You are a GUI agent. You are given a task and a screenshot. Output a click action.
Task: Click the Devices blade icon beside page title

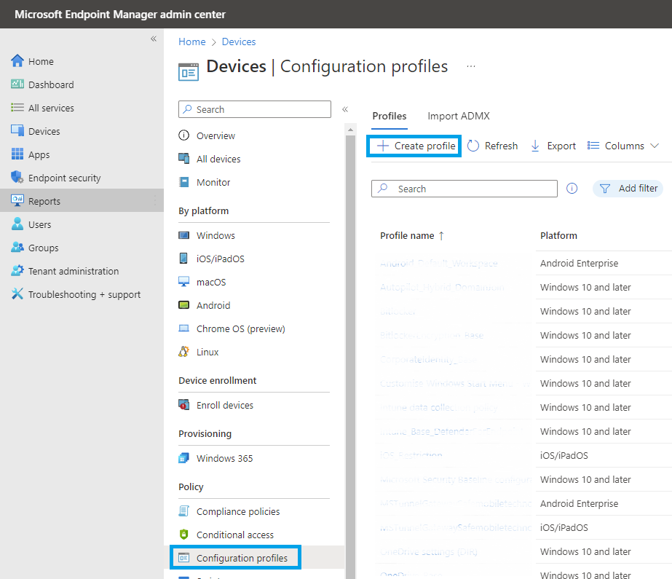pyautogui.click(x=189, y=71)
